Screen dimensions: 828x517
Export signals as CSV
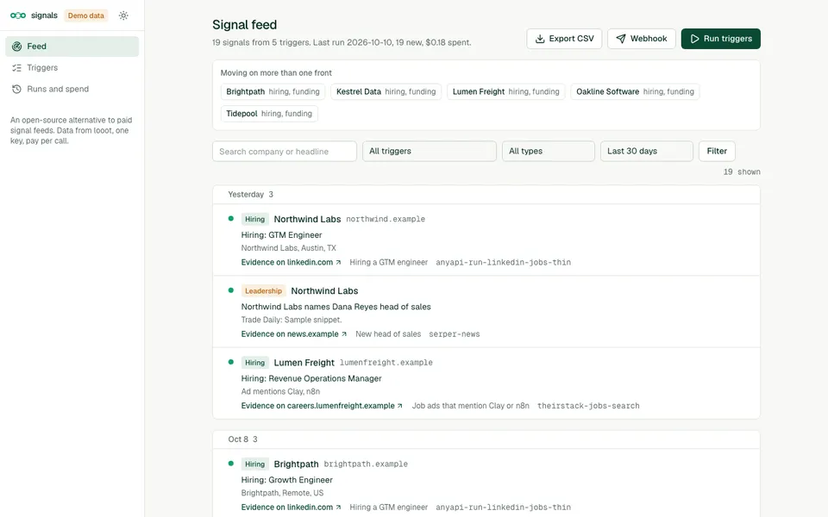[x=564, y=39]
